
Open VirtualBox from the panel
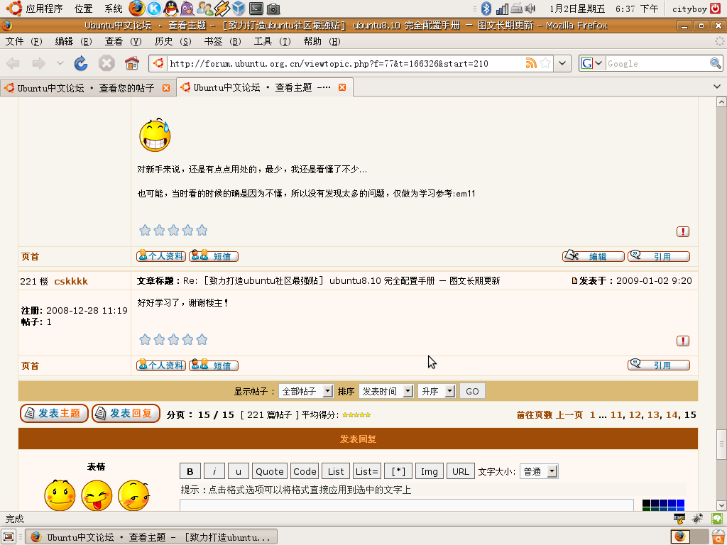click(239, 8)
